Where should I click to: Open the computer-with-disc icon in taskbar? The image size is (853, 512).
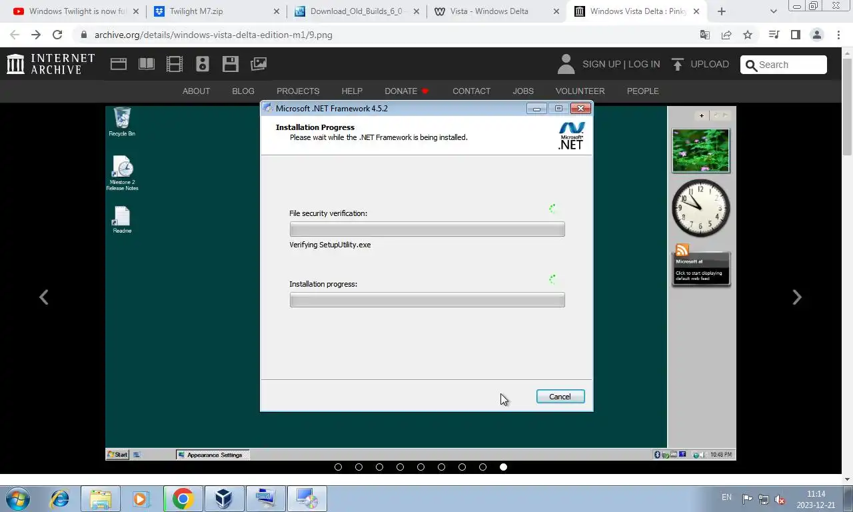(x=307, y=499)
